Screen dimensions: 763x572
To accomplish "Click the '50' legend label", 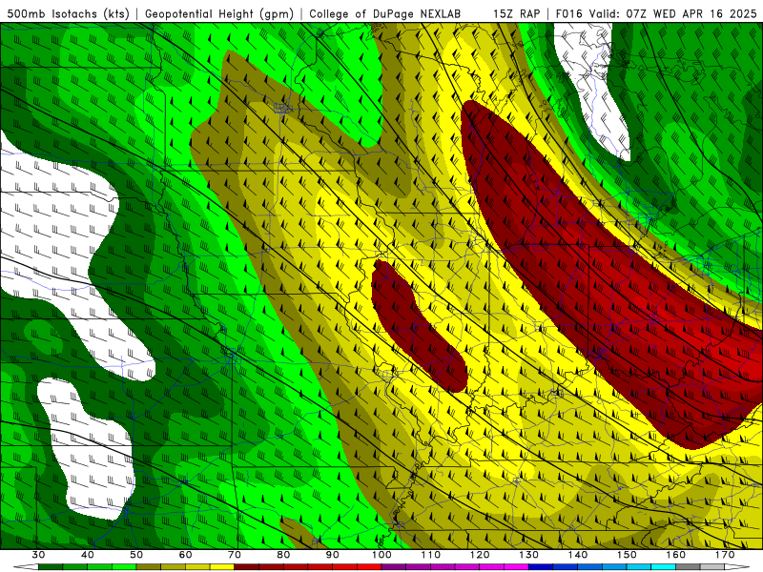I will tap(136, 555).
